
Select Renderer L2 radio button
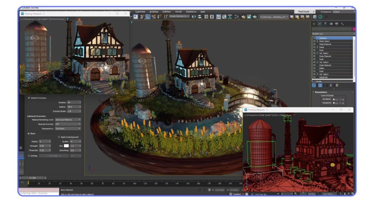[x=340, y=99]
